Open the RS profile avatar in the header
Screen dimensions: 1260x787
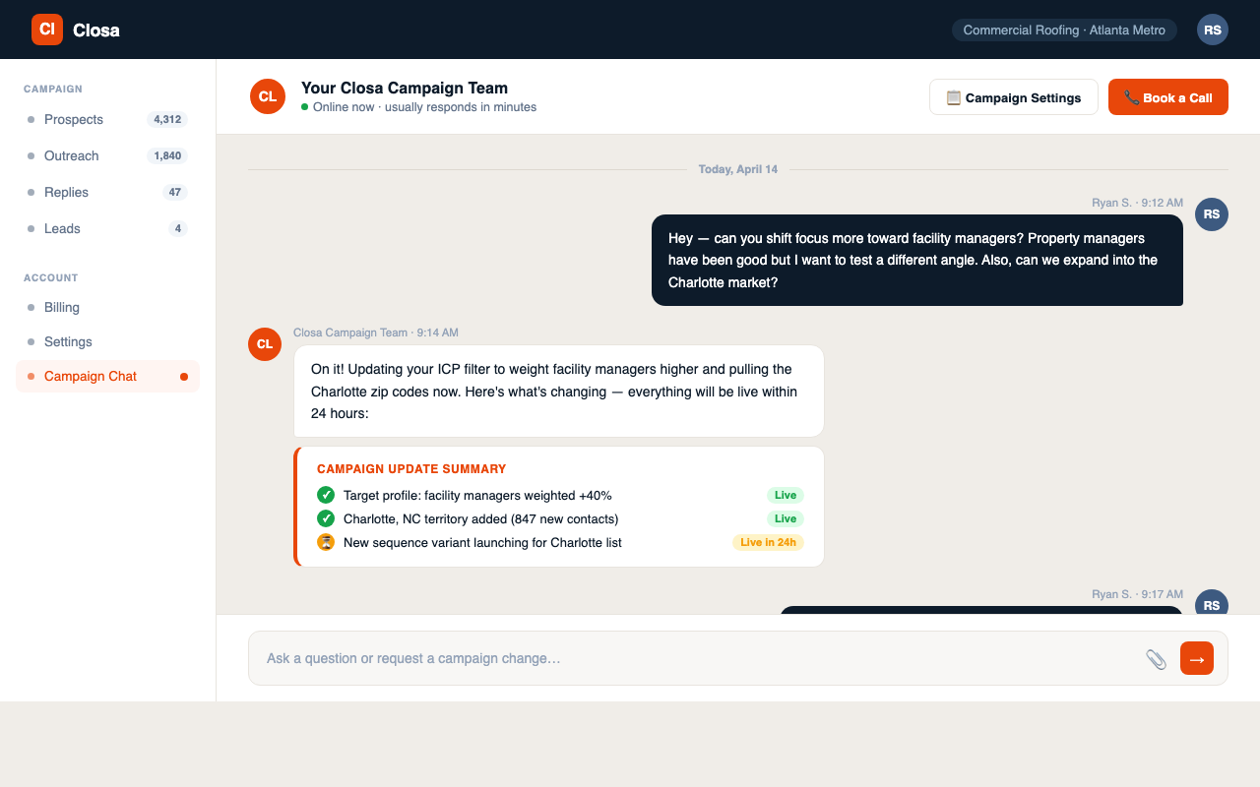click(1212, 30)
